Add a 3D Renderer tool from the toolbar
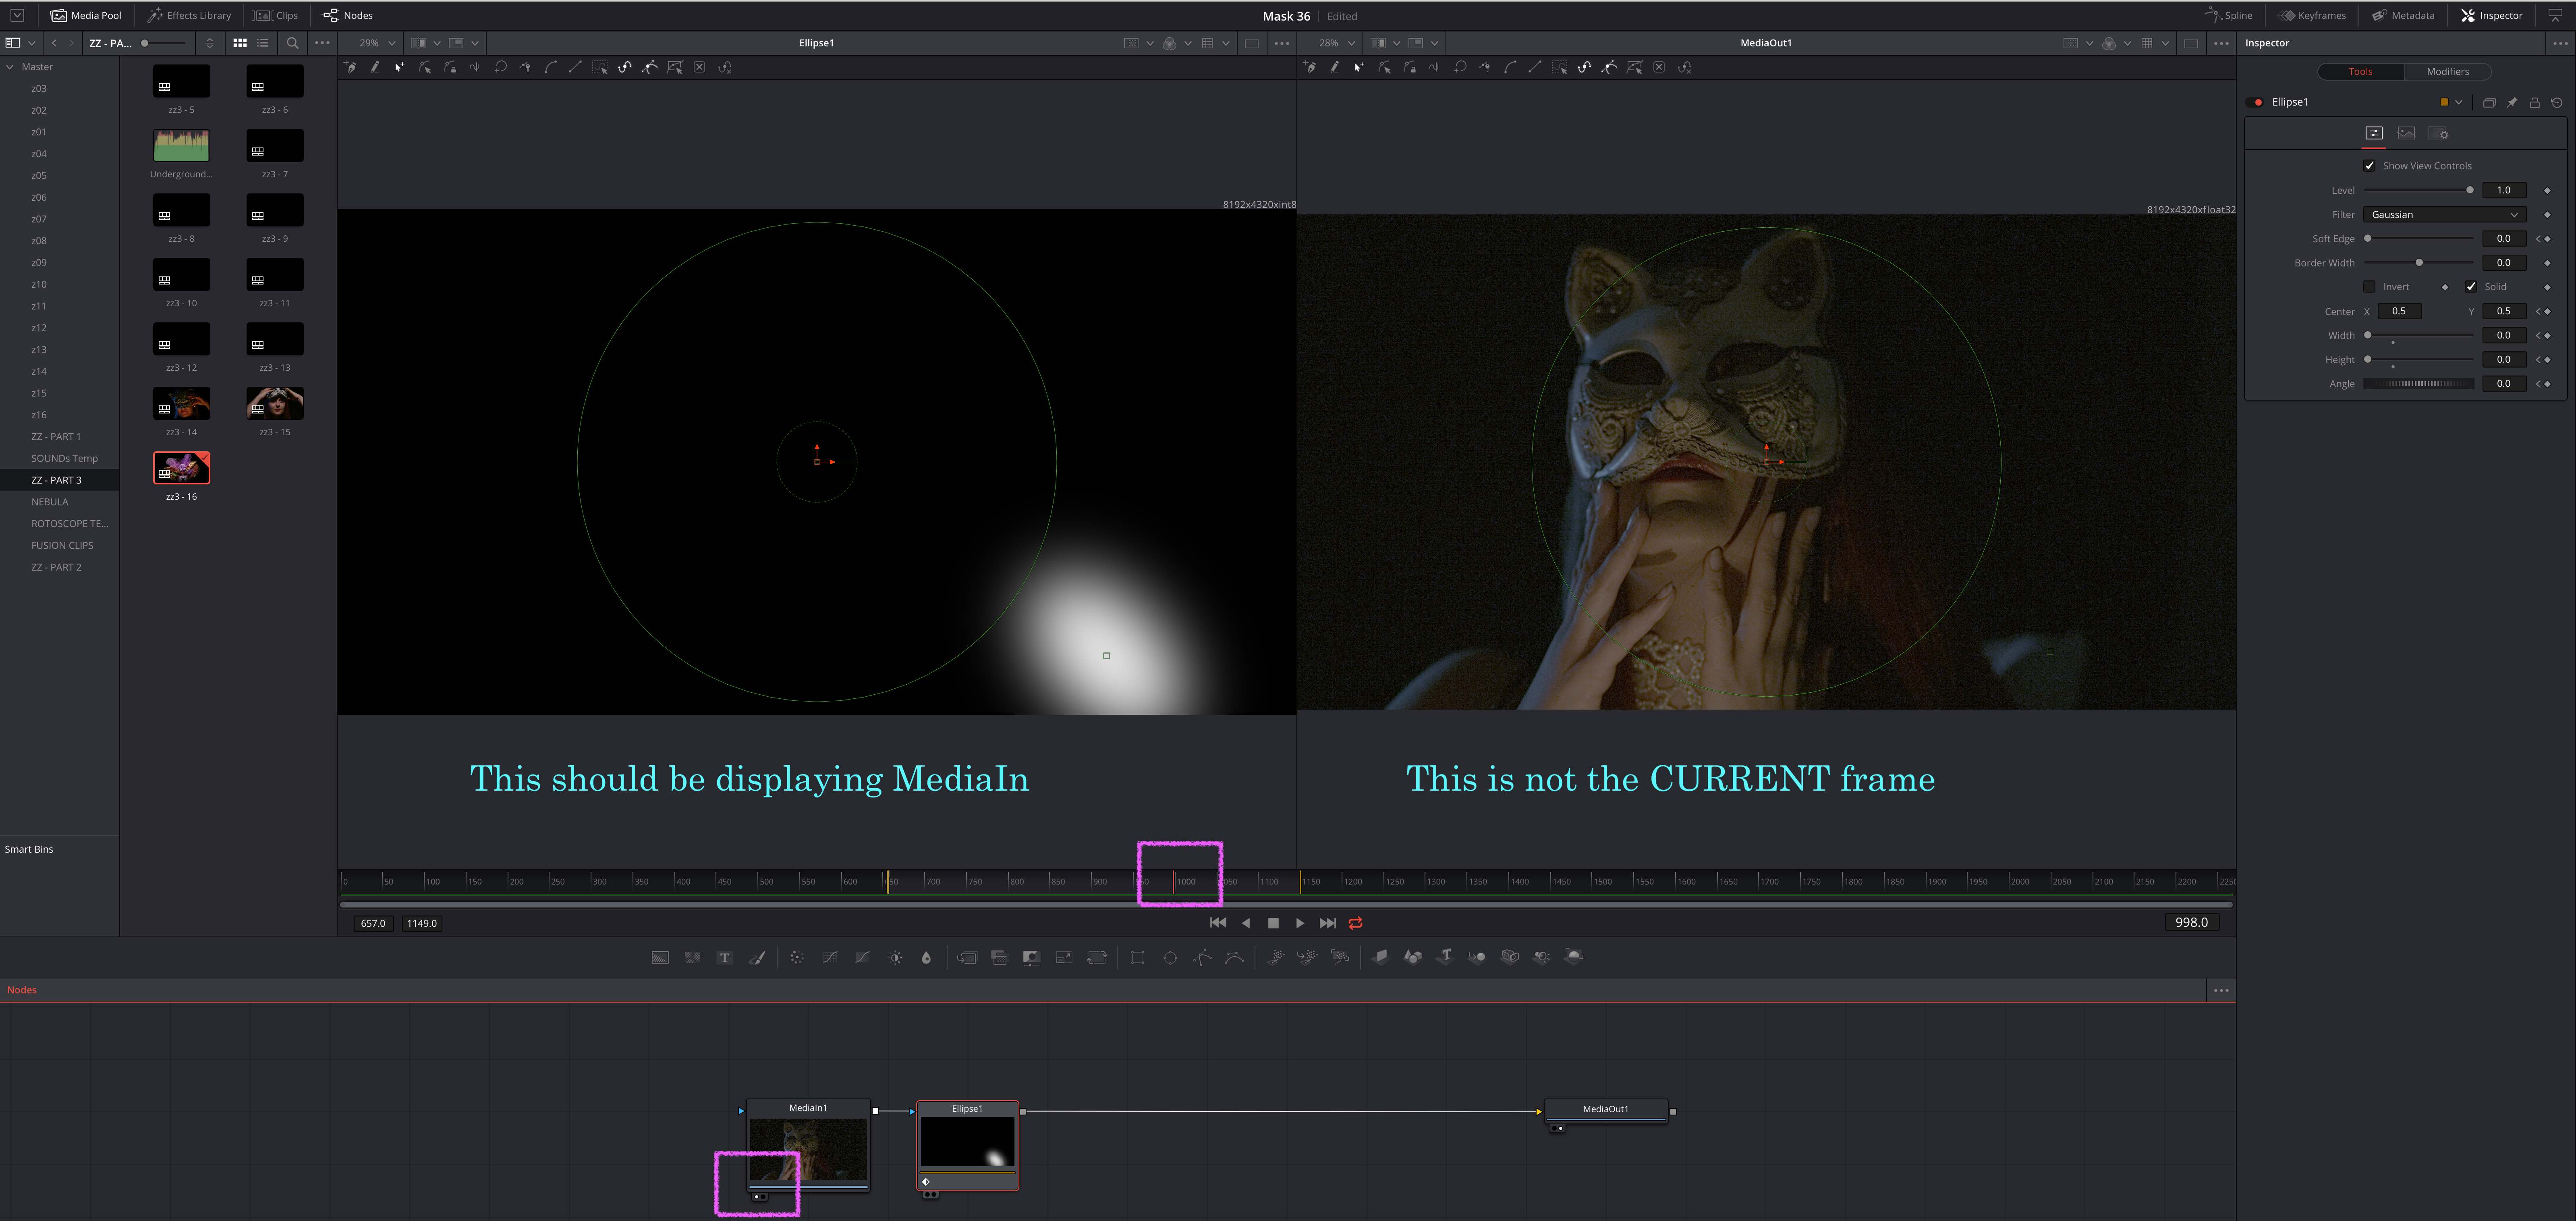The width and height of the screenshot is (2576, 1221). point(1574,957)
